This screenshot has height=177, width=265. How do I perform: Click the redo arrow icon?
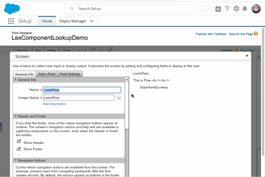[x=86, y=50]
